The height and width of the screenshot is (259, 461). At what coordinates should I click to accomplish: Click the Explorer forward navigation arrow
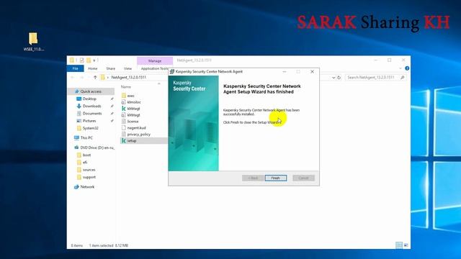pyautogui.click(x=81, y=77)
